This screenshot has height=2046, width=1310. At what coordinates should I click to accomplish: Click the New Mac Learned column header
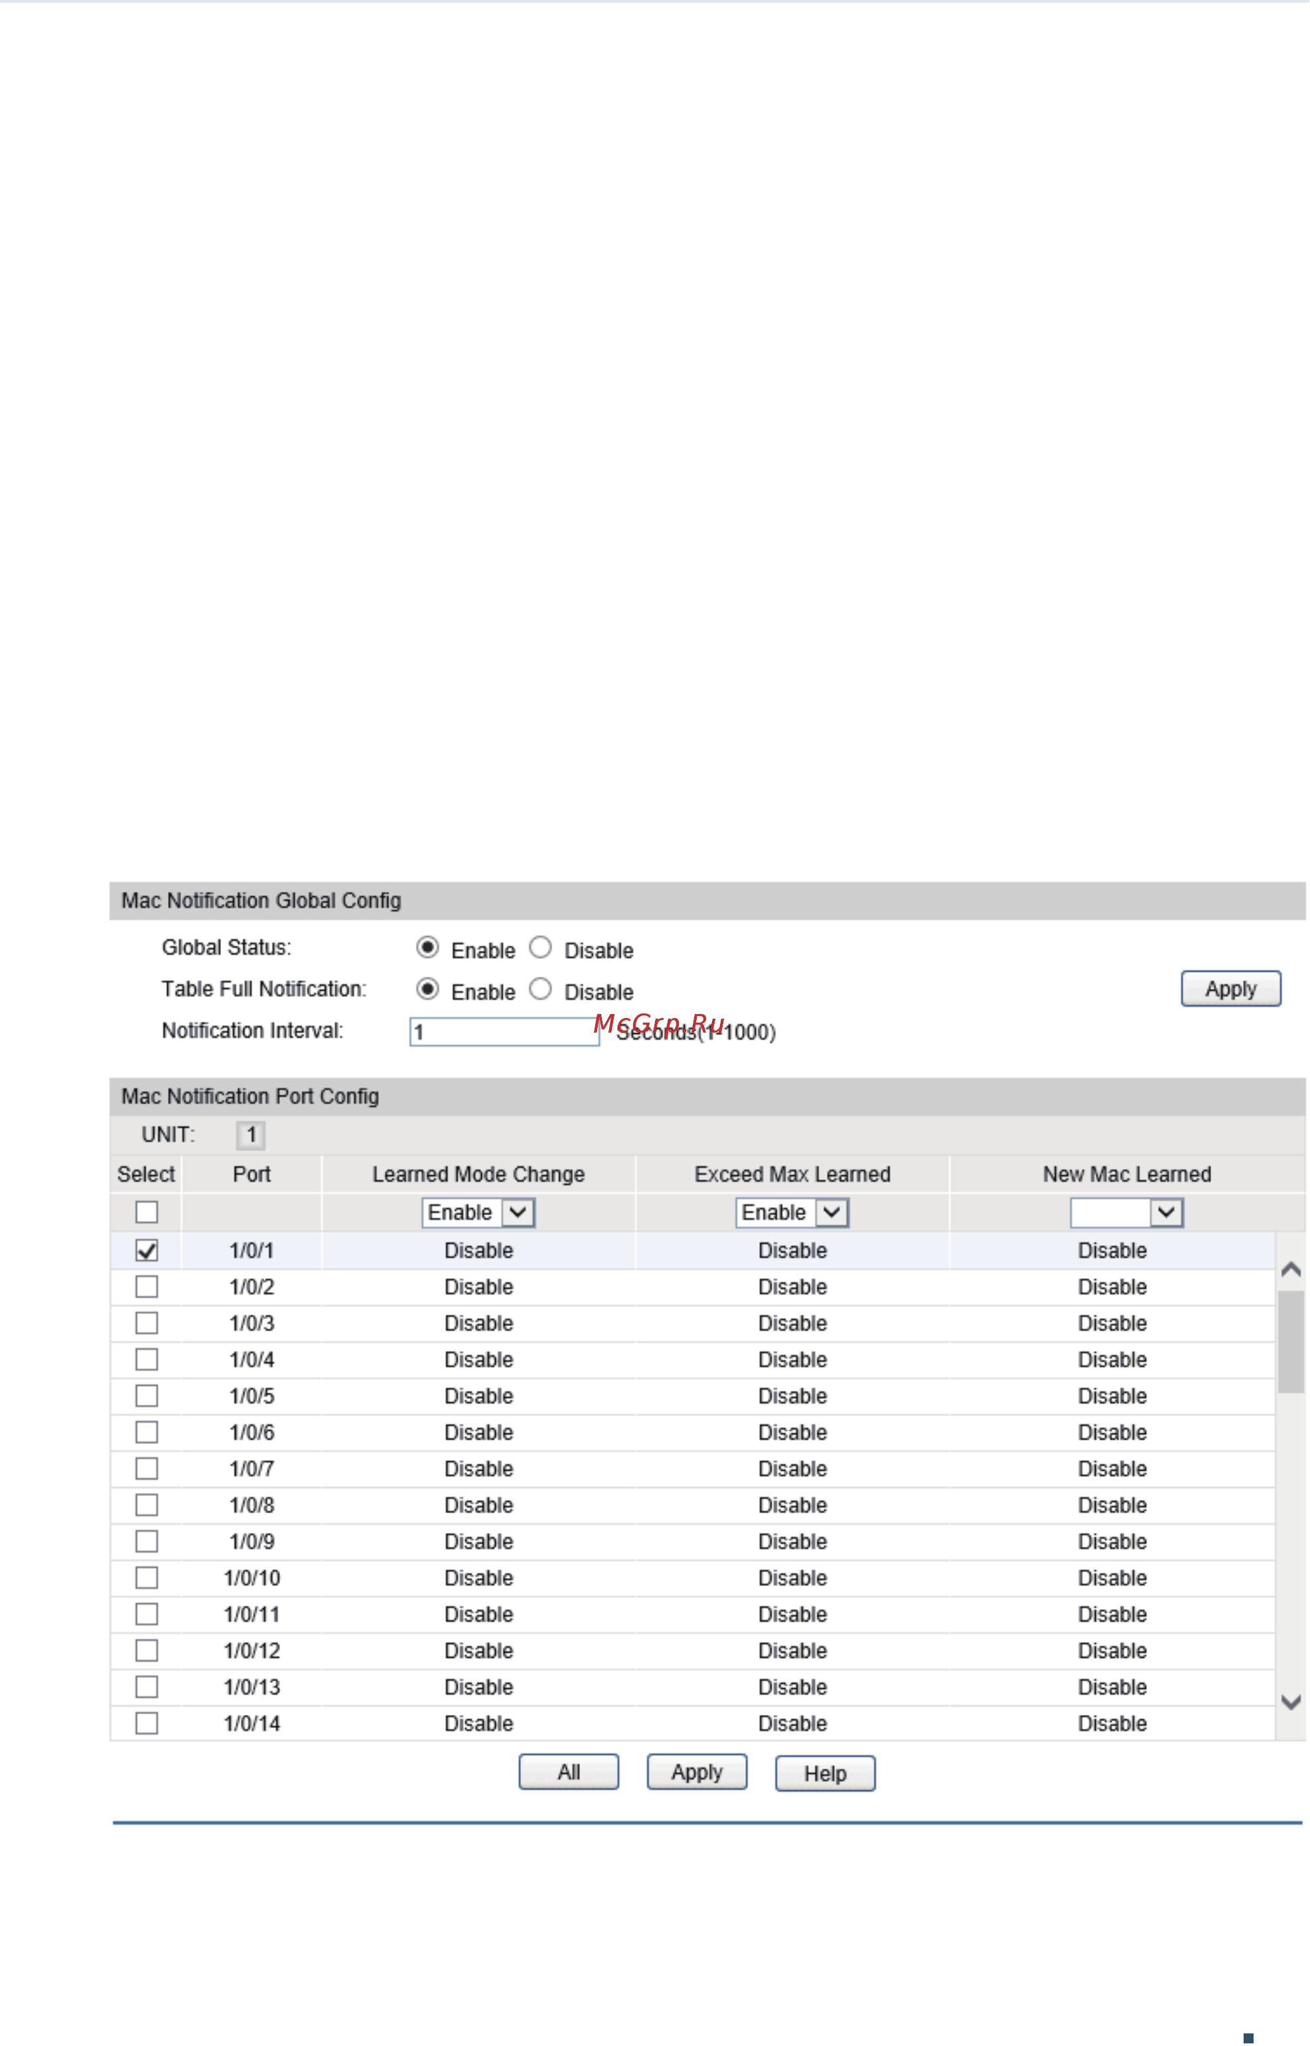(1127, 1176)
